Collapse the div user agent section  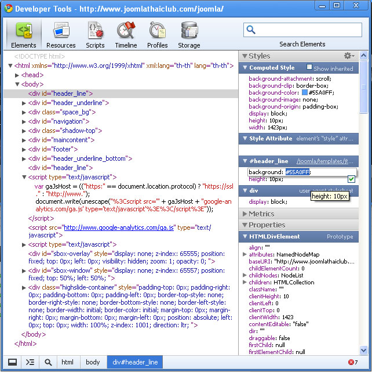(x=245, y=190)
